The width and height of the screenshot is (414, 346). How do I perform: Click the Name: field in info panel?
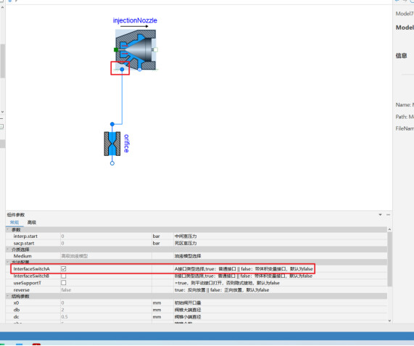(x=405, y=105)
